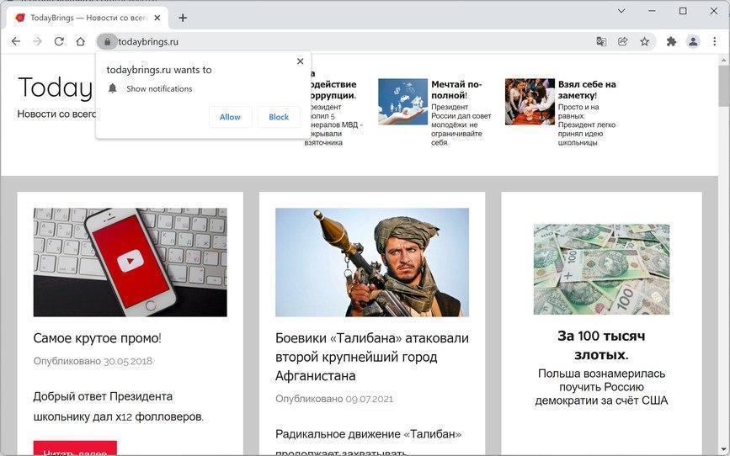Viewport: 730px width, 456px height.
Task: Open the 'Самое крутое промо!' article title
Action: [x=98, y=338]
